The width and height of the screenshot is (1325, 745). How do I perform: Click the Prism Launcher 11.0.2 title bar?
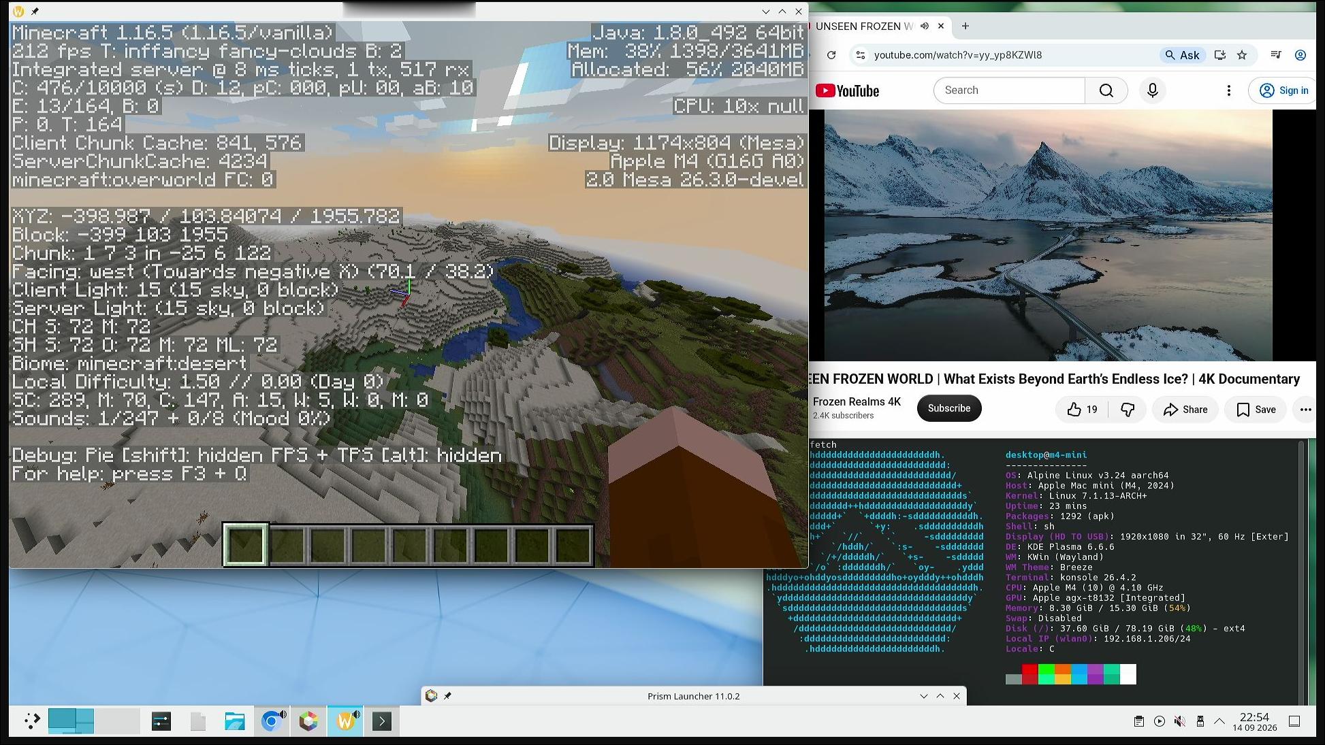click(x=693, y=696)
